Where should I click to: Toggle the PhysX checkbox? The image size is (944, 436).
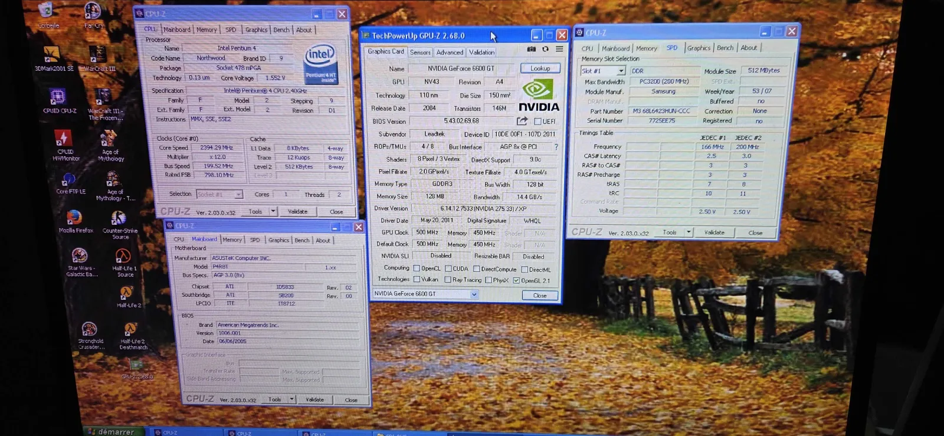click(488, 280)
